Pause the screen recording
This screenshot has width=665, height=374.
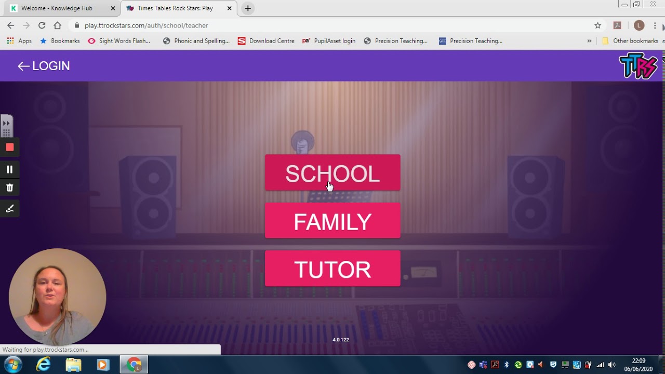(9, 169)
